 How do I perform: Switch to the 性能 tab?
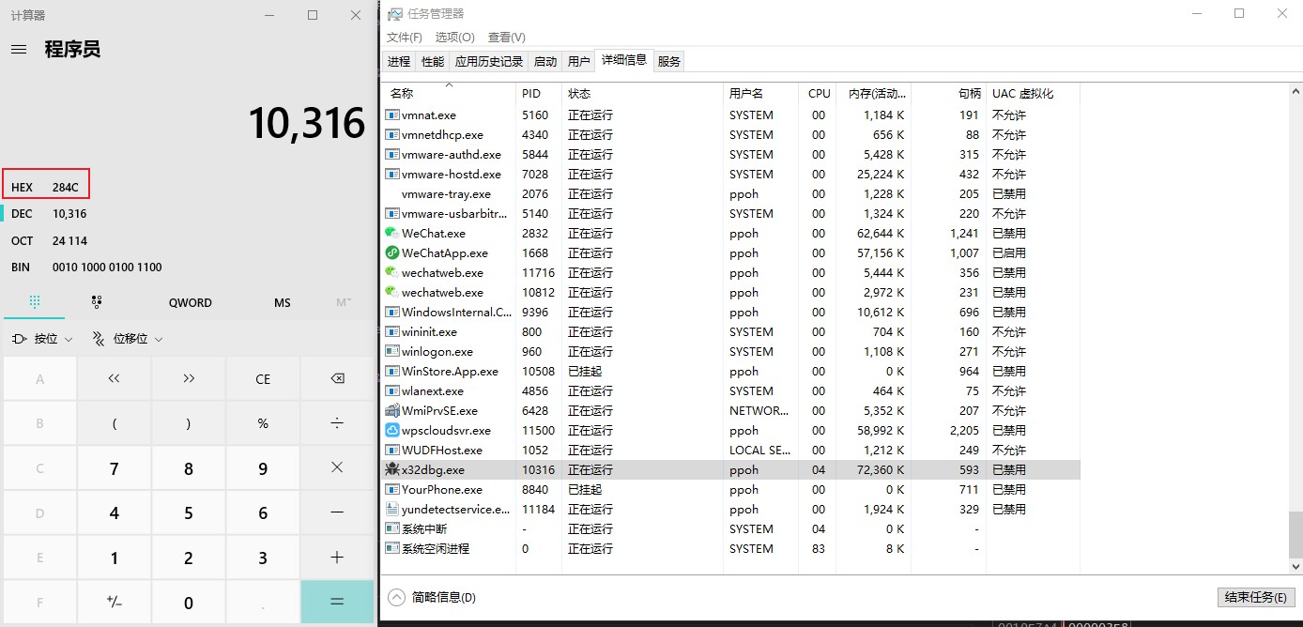433,62
